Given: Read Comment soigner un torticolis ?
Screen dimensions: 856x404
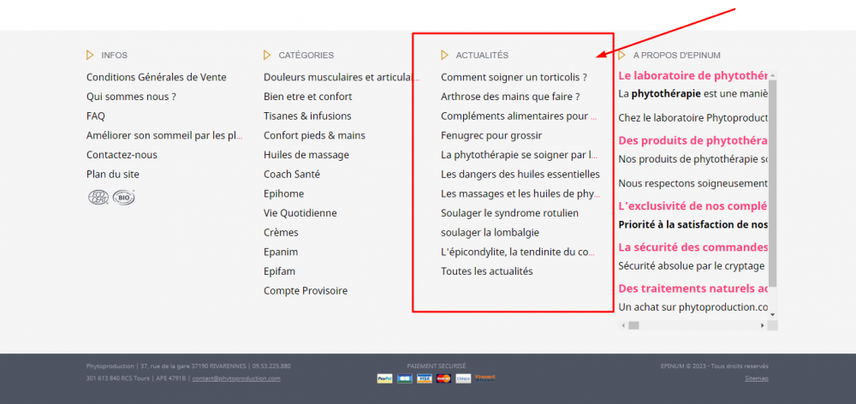Looking at the screenshot, I should pos(514,78).
